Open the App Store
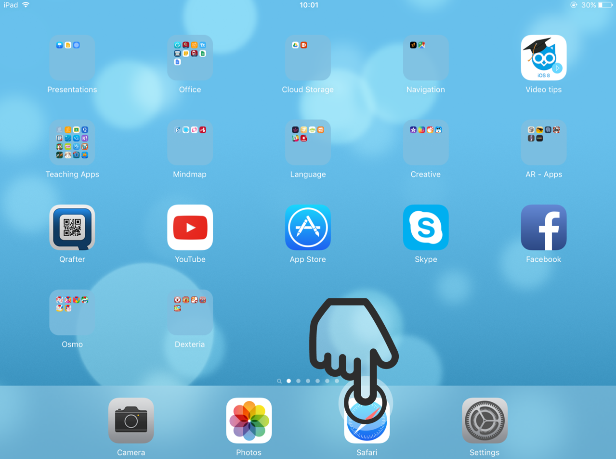The height and width of the screenshot is (459, 616). click(x=308, y=228)
